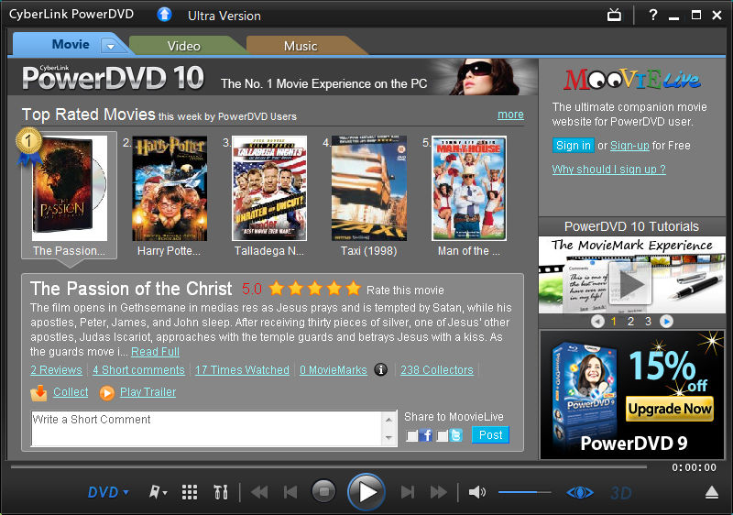The image size is (733, 515).
Task: Open the 2 Reviews link
Action: (56, 369)
